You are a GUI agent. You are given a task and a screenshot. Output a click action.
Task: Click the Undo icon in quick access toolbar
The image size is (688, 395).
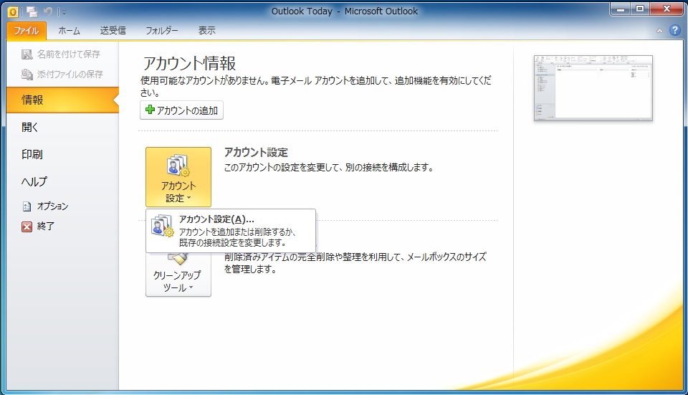(48, 12)
